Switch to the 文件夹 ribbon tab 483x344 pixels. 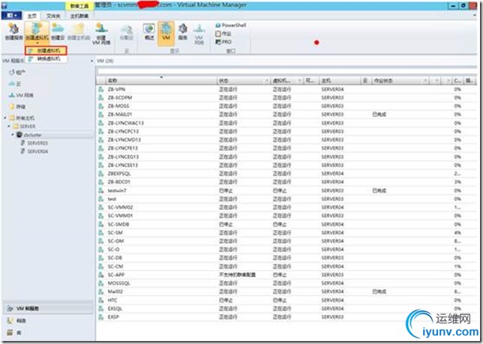click(53, 16)
